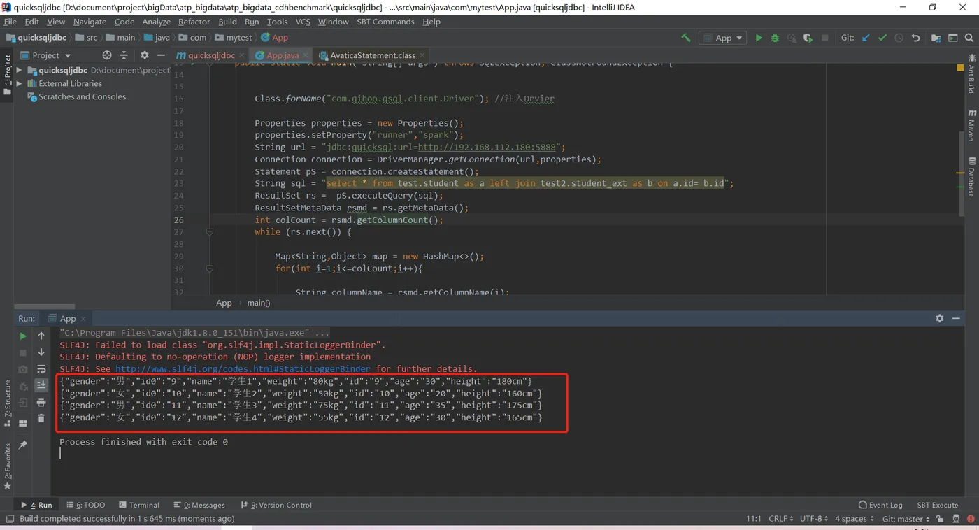Image resolution: width=979 pixels, height=530 pixels.
Task: Rerun App in the Run panel
Action: click(23, 336)
